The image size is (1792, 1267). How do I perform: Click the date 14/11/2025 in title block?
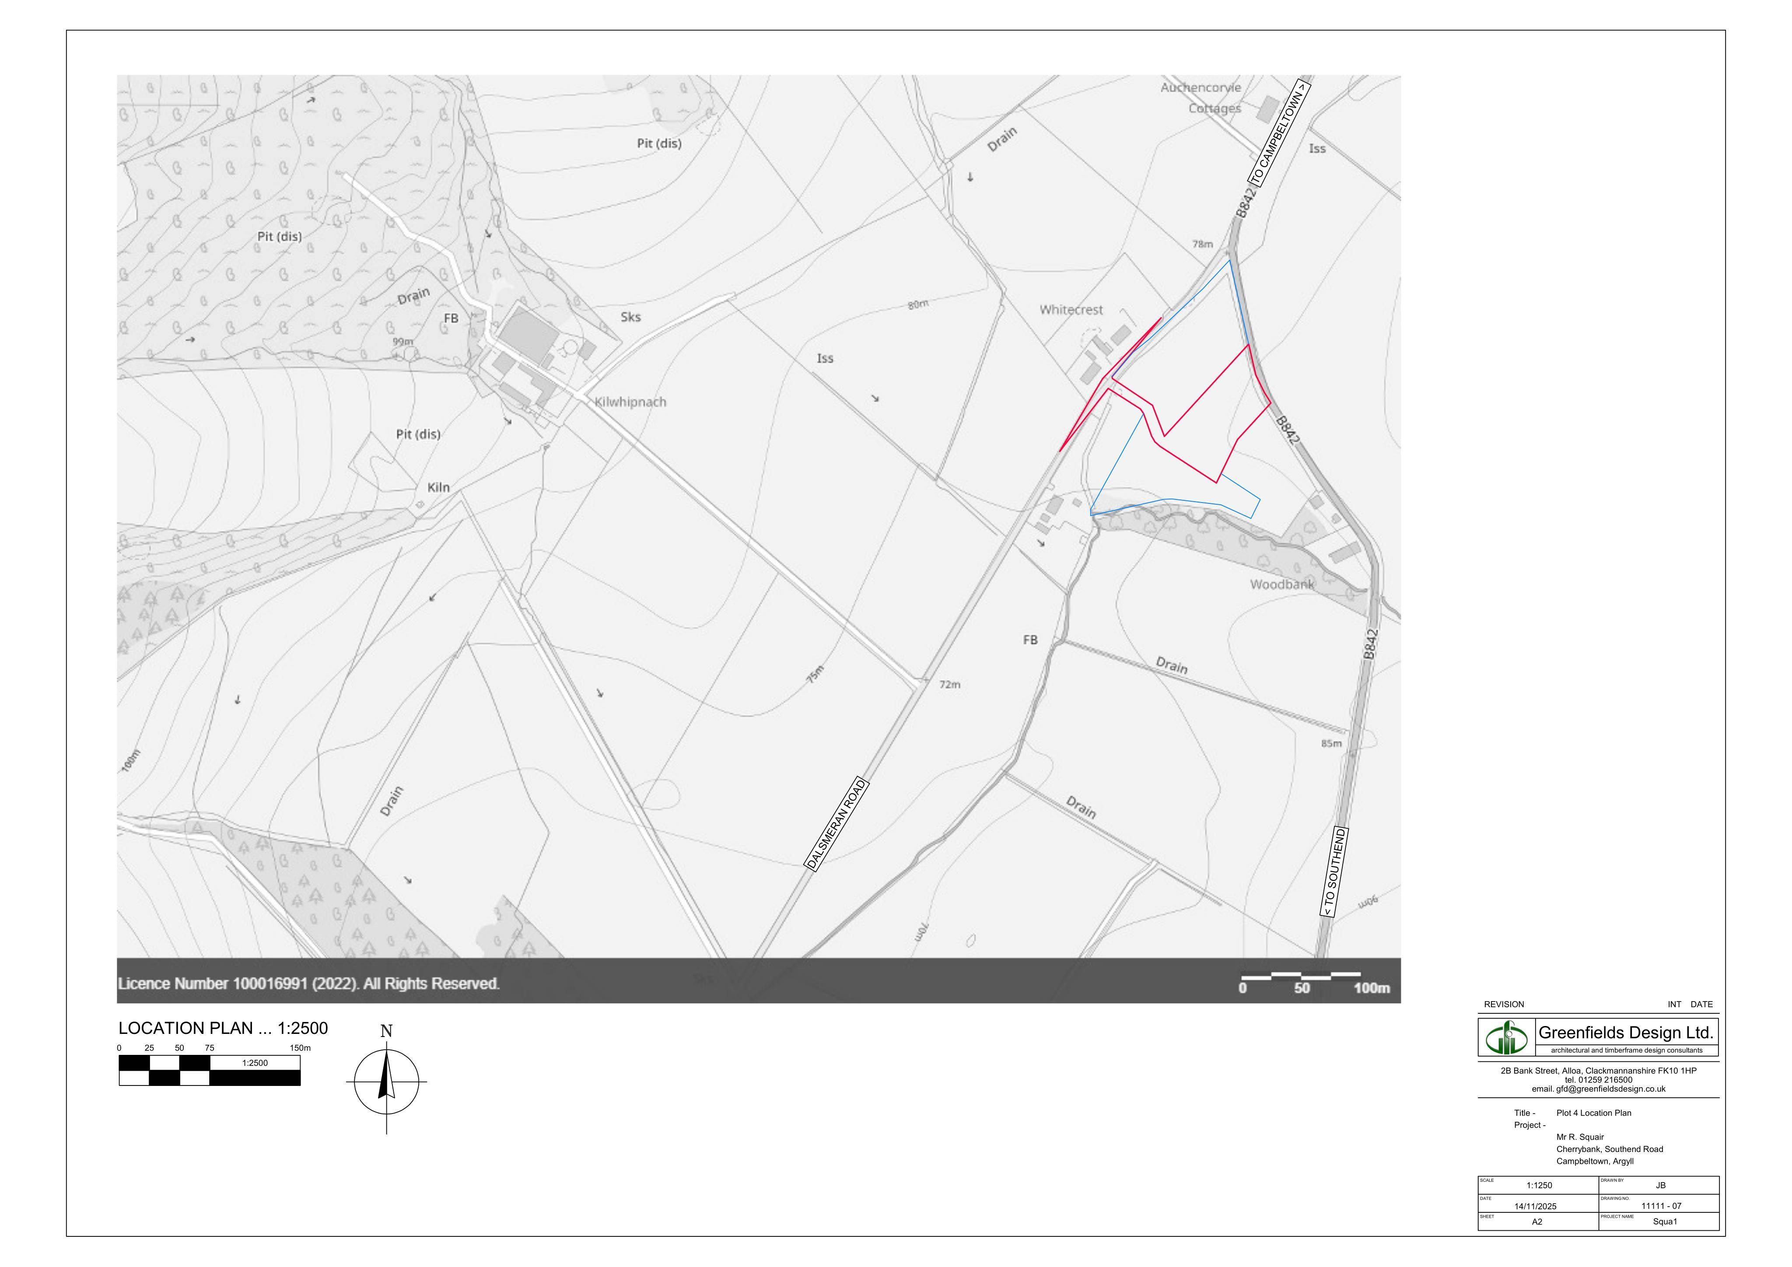pos(1535,1206)
